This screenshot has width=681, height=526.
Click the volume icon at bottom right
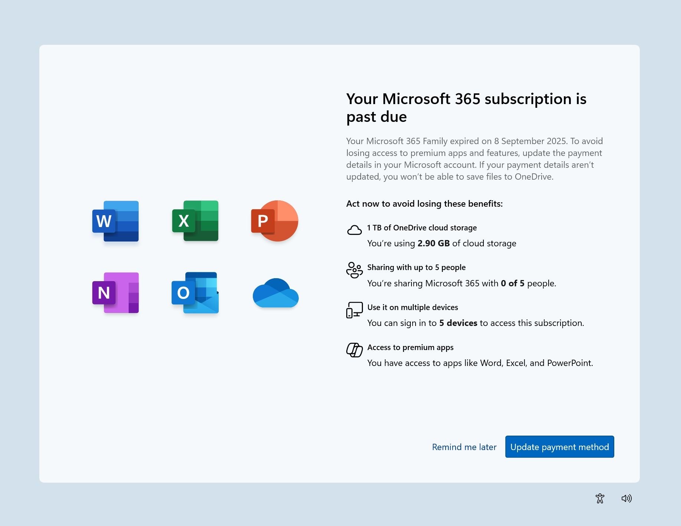[627, 498]
